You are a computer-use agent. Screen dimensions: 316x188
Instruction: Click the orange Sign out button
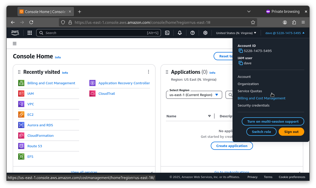point(291,132)
